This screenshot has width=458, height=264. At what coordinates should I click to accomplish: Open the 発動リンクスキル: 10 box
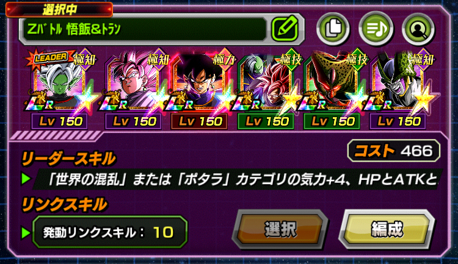[109, 232]
